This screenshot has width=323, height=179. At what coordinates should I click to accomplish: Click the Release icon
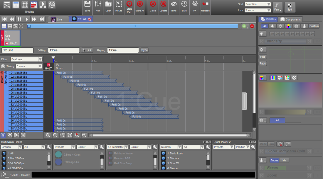(205, 6)
